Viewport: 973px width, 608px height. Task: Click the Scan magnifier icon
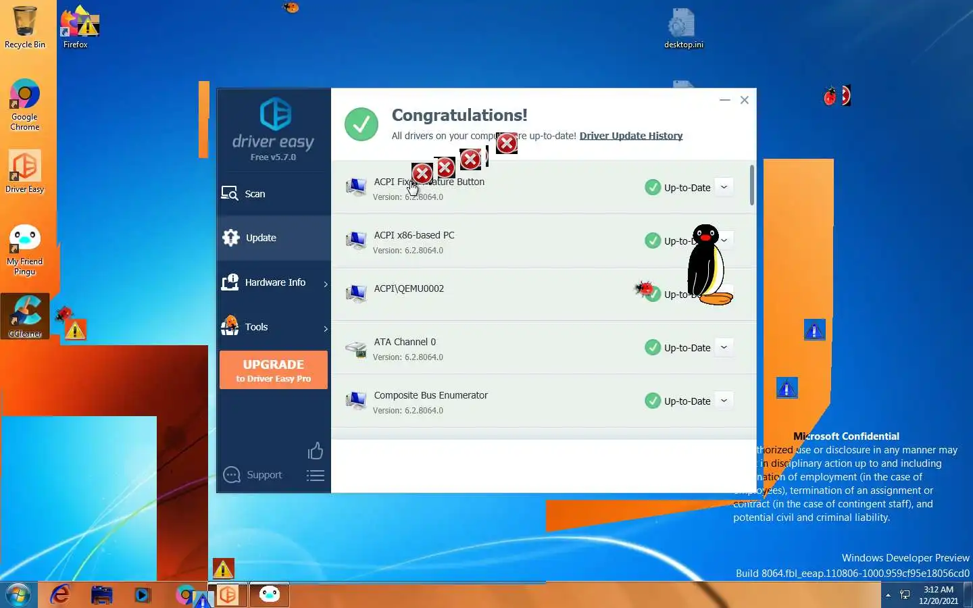click(230, 194)
